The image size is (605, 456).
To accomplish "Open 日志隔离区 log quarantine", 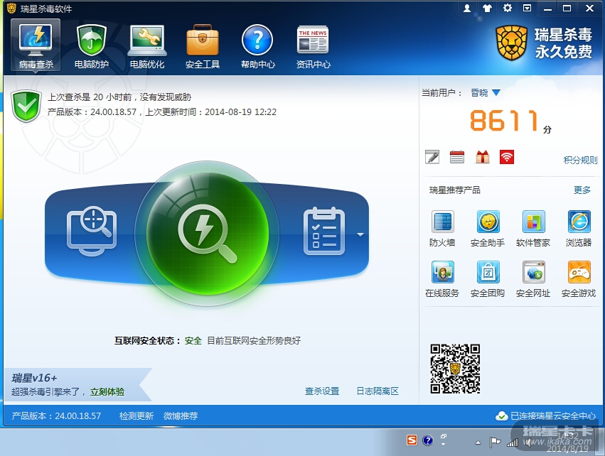I will pos(378,391).
